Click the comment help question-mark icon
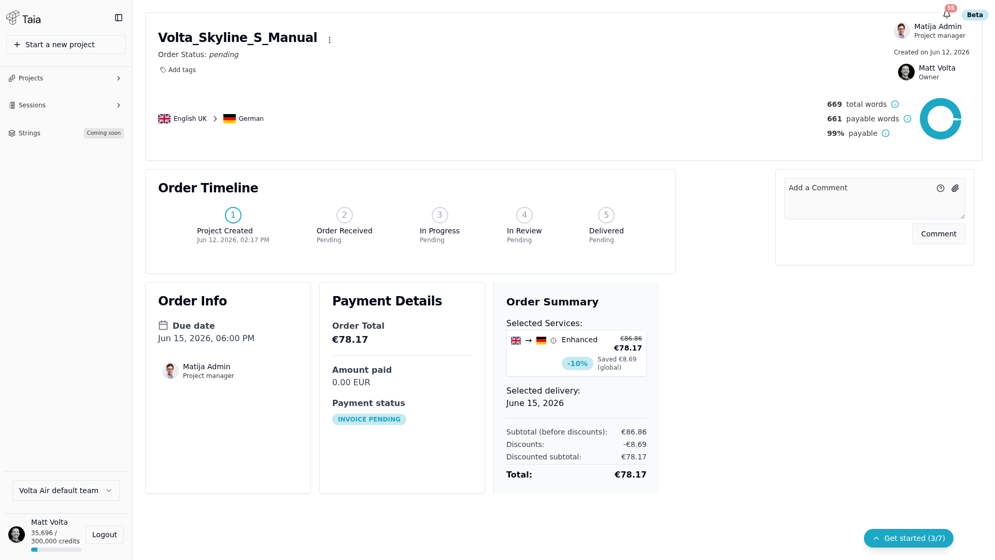The height and width of the screenshot is (560, 995). click(941, 188)
